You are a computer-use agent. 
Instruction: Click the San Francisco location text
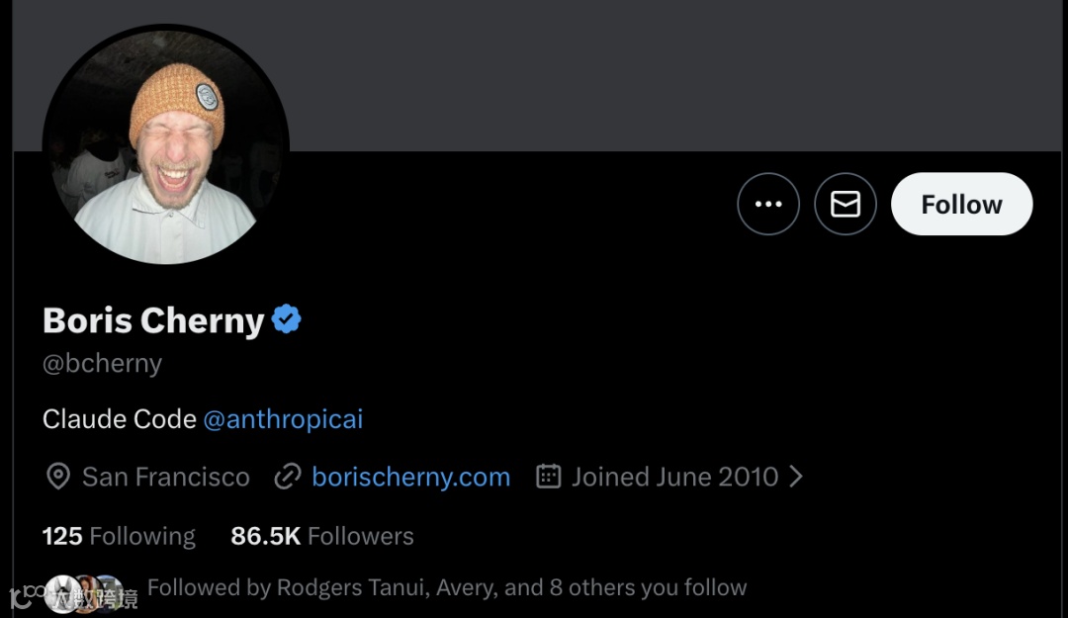166,477
